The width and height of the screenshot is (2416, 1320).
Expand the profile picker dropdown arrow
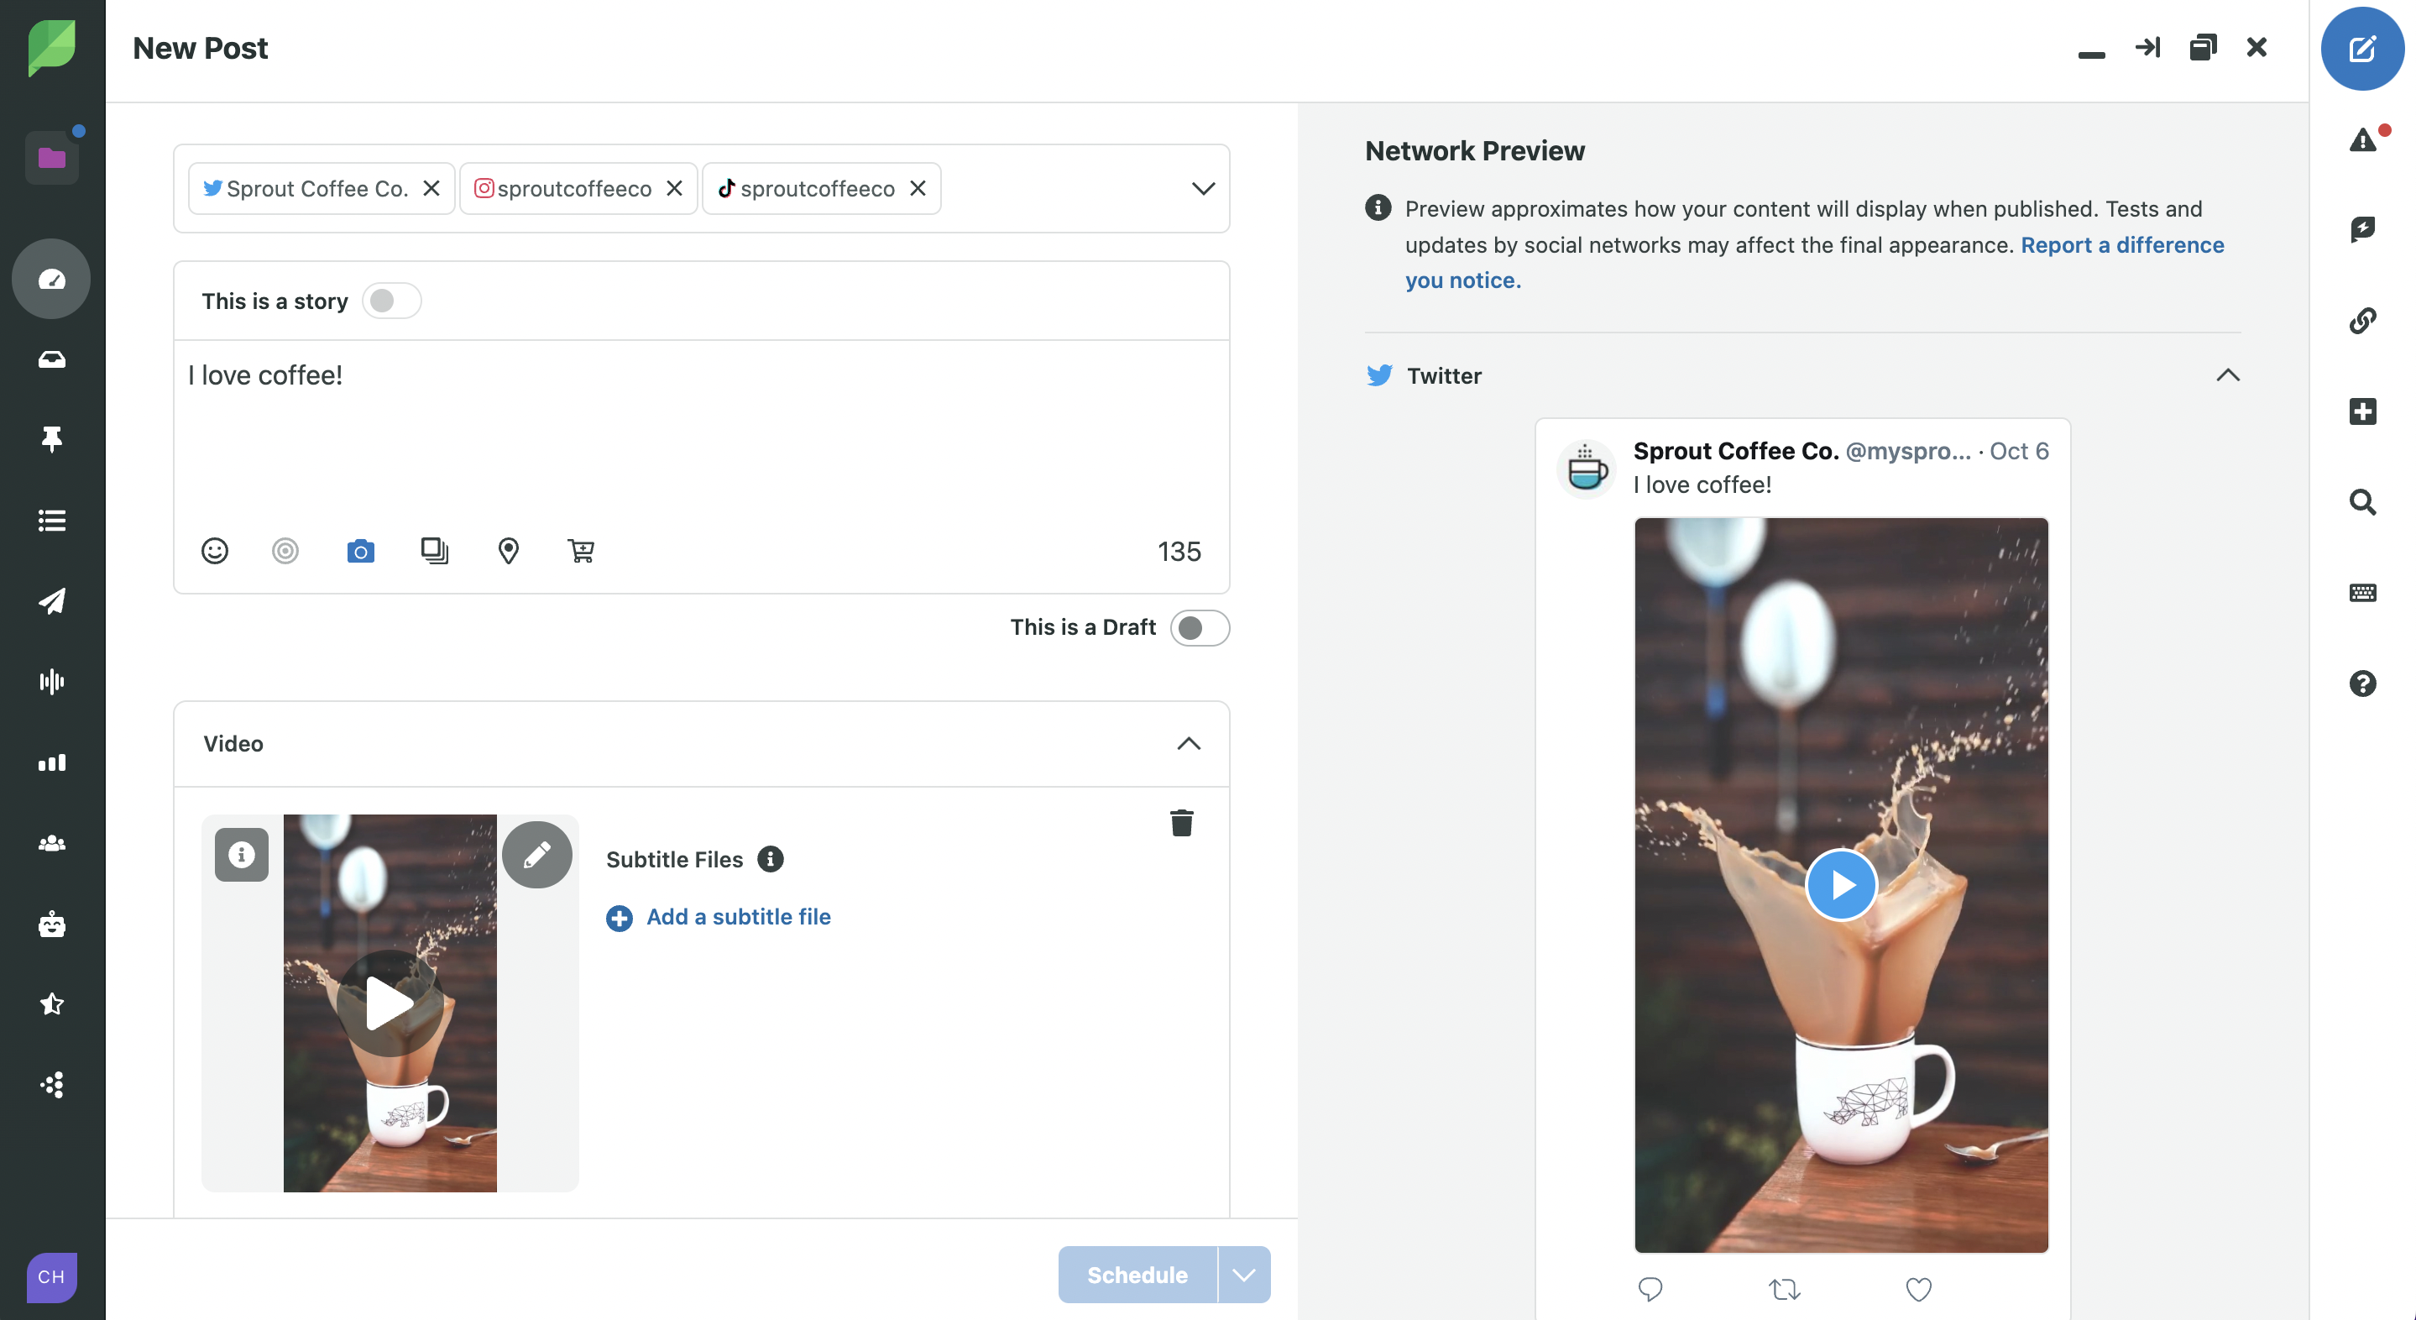tap(1203, 189)
